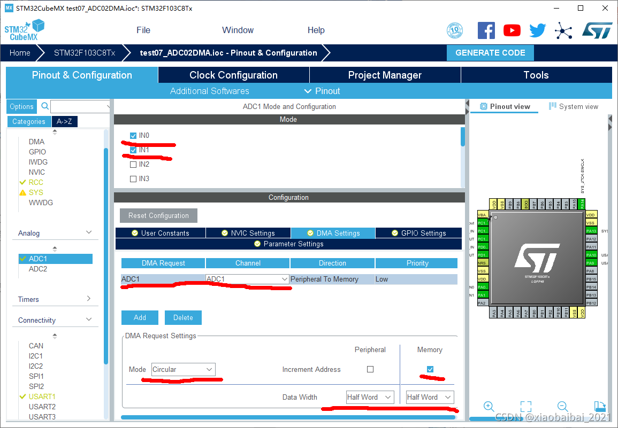The width and height of the screenshot is (618, 428).
Task: Click the PA14 pin on chip
Action: (582, 204)
